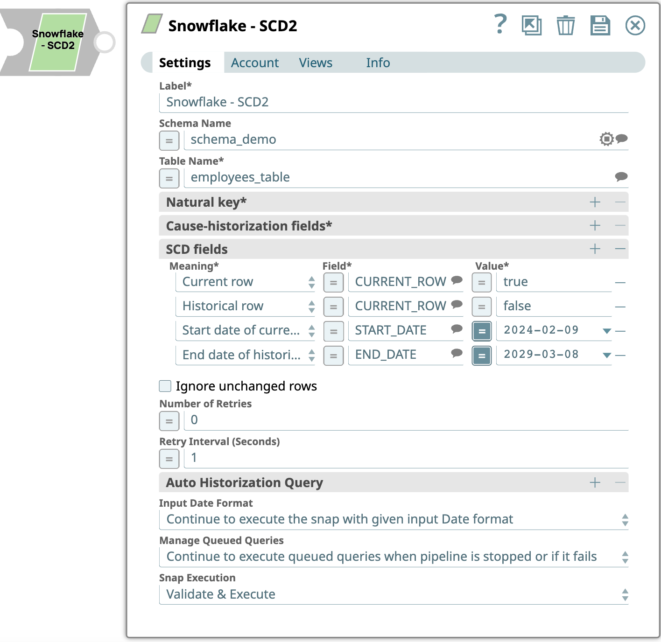Add a Cause-historization field with plus icon
Image resolution: width=661 pixels, height=642 pixels.
[x=595, y=226]
